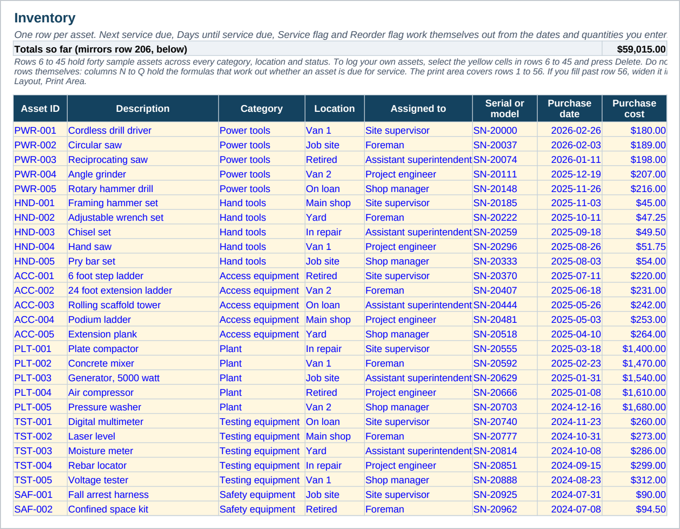
Task: Click purchase cost $1,470.00
Action: [x=634, y=363]
